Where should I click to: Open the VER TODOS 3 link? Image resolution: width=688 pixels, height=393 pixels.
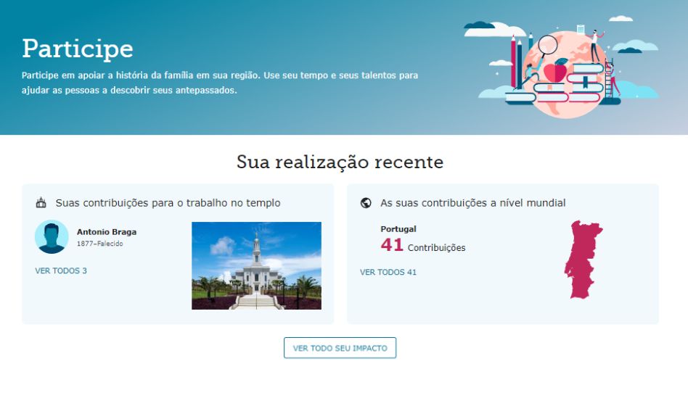[61, 270]
